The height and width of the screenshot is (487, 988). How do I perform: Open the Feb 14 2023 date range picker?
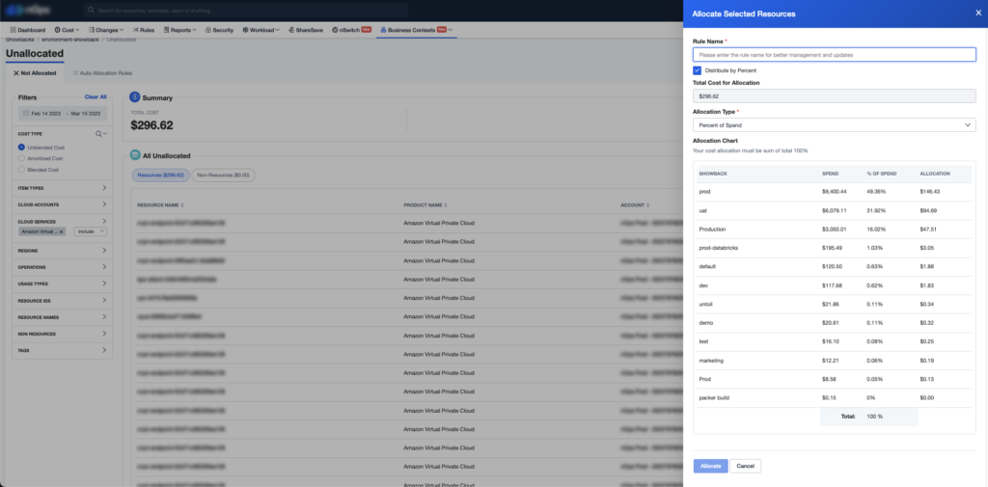(x=63, y=114)
